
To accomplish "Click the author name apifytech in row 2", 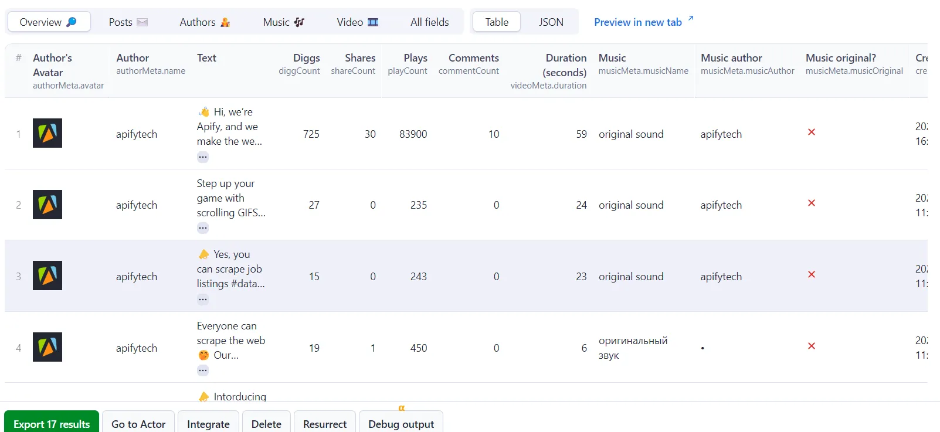I will 137,205.
